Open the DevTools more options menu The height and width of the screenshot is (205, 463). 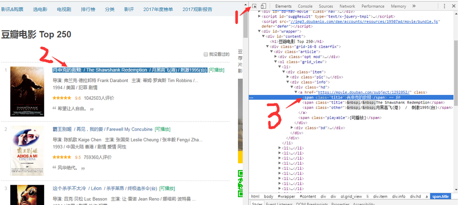[445, 6]
